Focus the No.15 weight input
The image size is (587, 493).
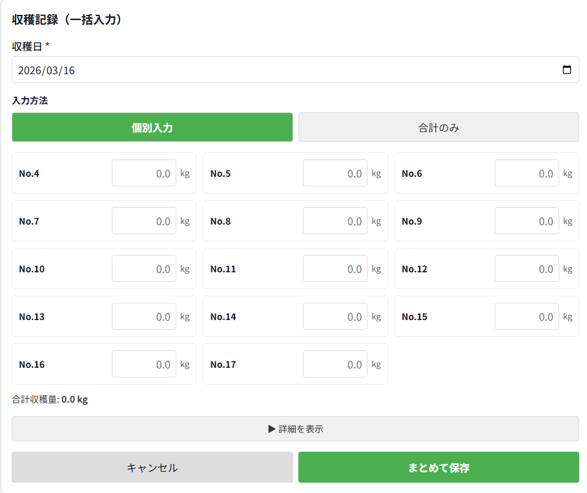click(x=526, y=317)
